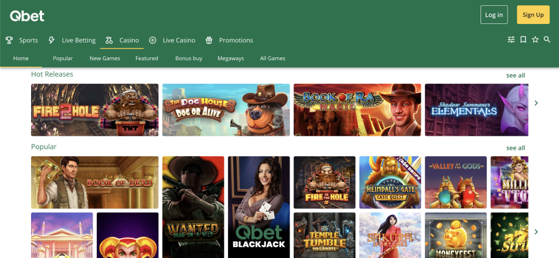
Task: Go to Live Betting
Action: [x=79, y=40]
